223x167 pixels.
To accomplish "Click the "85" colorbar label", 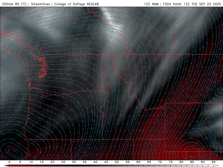I will pos(192,162).
